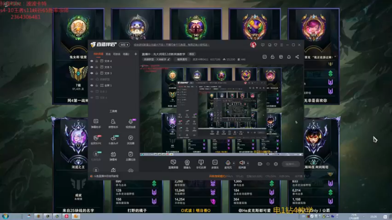This screenshot has height=220, width=392.
Task: Add a 摄像头 camera source
Action: pyautogui.click(x=187, y=164)
